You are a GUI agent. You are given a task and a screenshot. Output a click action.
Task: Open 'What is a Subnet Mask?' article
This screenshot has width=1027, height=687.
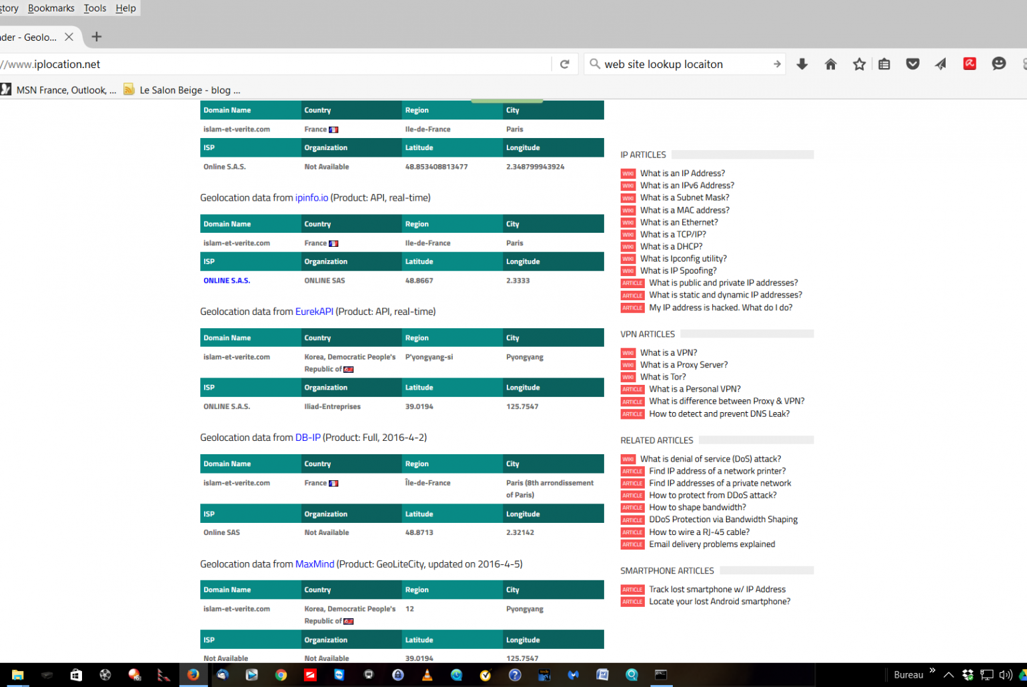(x=685, y=197)
